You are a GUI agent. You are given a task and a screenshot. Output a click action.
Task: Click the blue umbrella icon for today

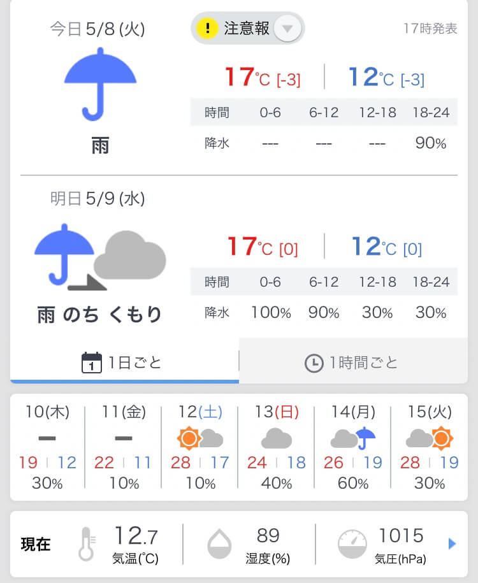(100, 84)
